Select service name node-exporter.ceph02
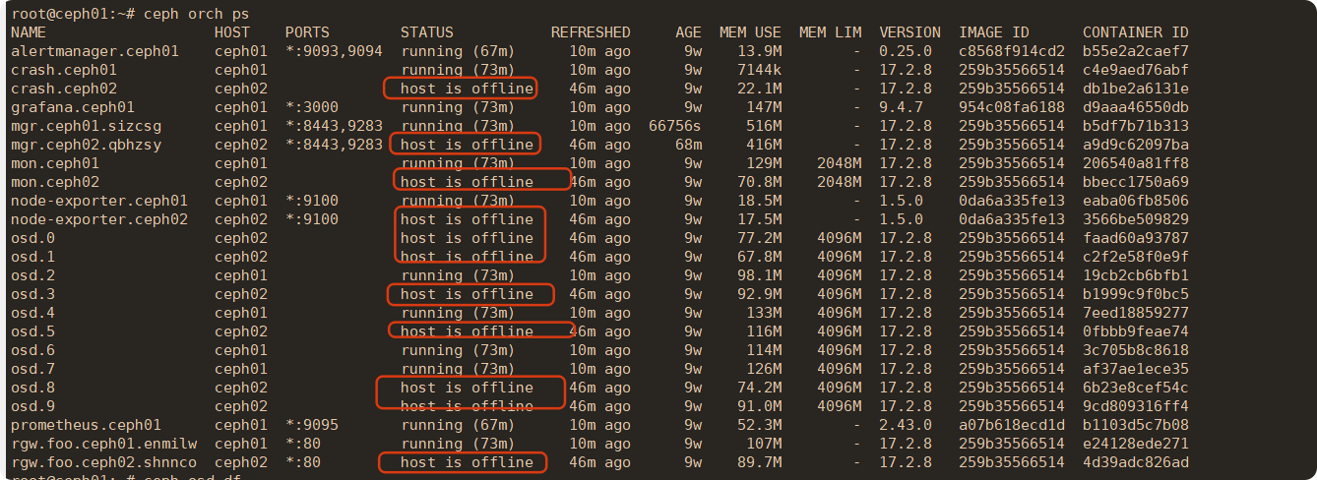This screenshot has width=1317, height=480. pos(99,219)
